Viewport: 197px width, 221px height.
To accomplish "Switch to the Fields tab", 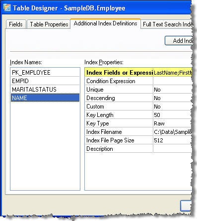I will coord(16,24).
